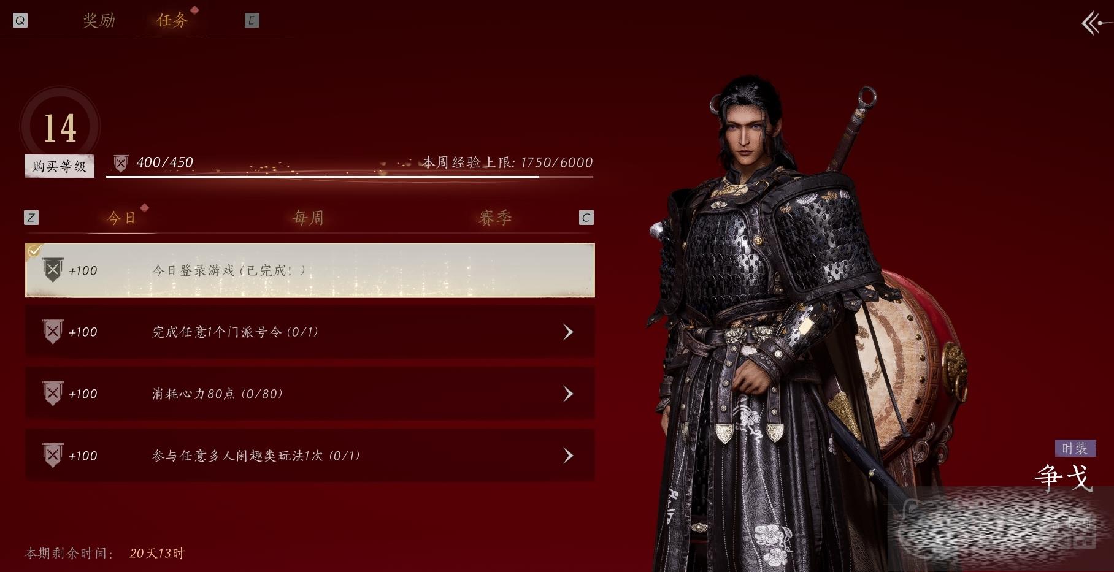
Task: Click the Z key hint icon
Action: pyautogui.click(x=31, y=217)
